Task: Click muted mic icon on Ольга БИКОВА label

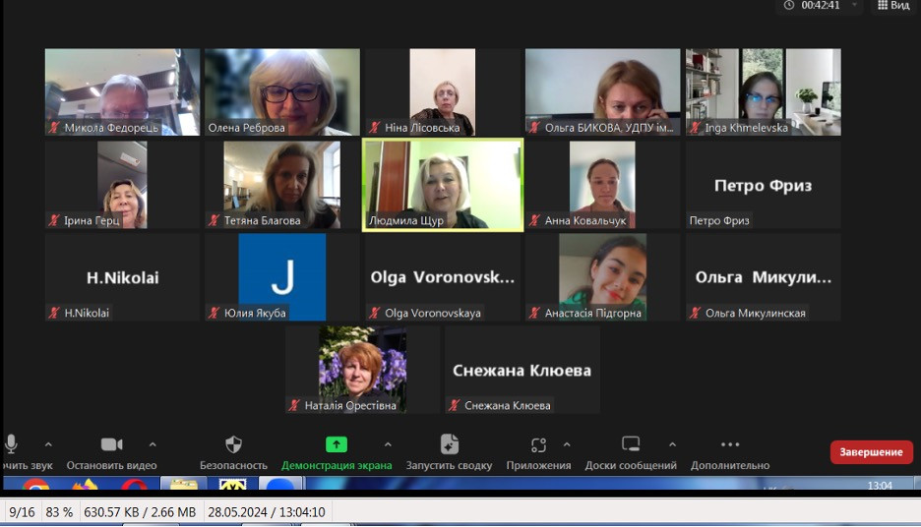Action: 535,128
